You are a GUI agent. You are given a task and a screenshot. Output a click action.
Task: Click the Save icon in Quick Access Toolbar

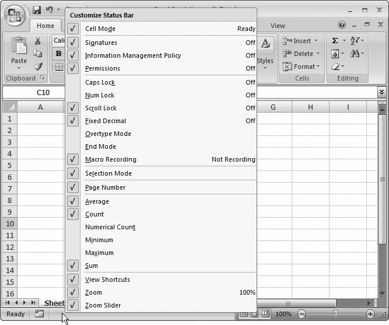tap(37, 10)
